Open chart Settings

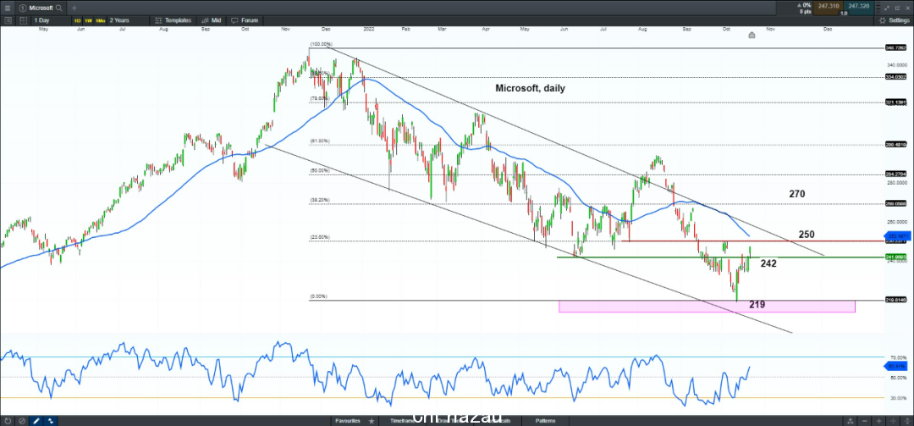(x=894, y=20)
